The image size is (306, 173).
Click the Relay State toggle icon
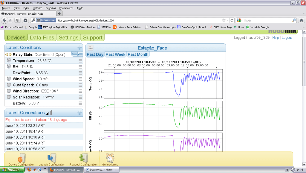point(9,55)
